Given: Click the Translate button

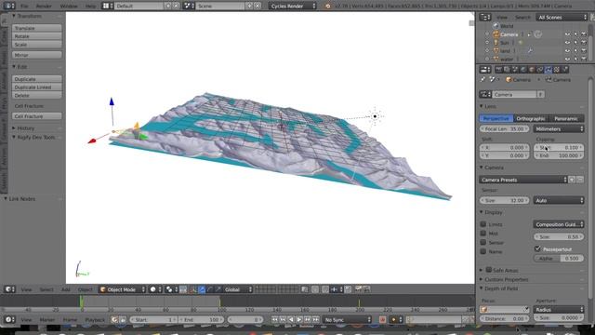Looking at the screenshot, I should (37, 28).
